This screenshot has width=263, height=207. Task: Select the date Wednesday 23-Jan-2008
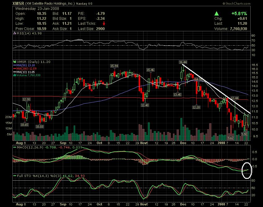tap(37, 9)
